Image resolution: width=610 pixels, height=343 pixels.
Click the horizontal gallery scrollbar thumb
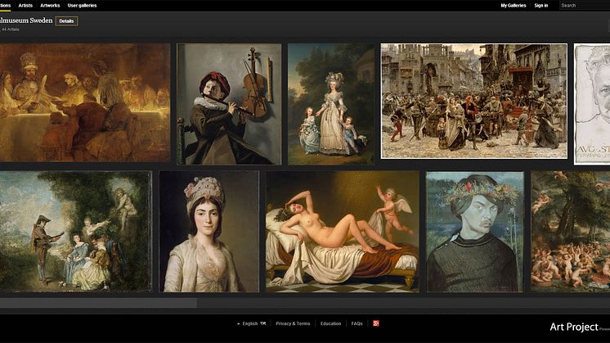tap(98, 303)
